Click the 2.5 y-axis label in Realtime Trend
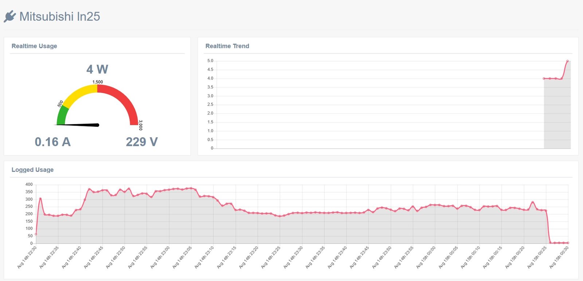 [x=210, y=104]
